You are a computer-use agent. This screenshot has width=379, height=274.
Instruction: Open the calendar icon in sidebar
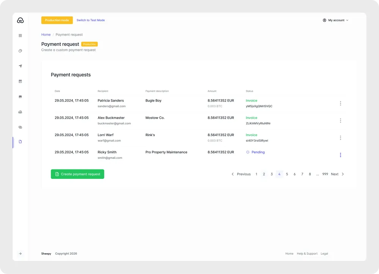point(20,81)
